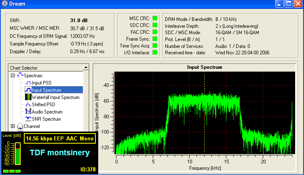Click the Frequency [kHz] axis label

[x=205, y=168]
